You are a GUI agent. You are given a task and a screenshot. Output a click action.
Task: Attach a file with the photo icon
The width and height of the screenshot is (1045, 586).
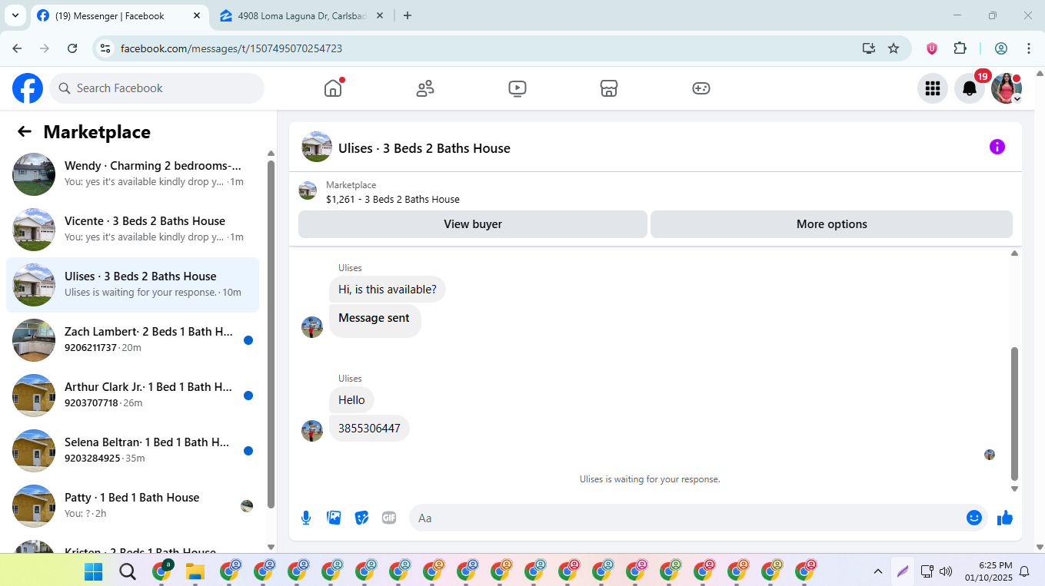pos(334,518)
